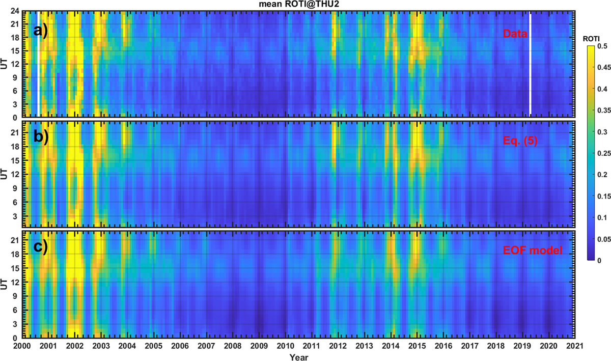This screenshot has width=611, height=361.
Task: Click the "2016" year tick label
Action: click(x=443, y=347)
